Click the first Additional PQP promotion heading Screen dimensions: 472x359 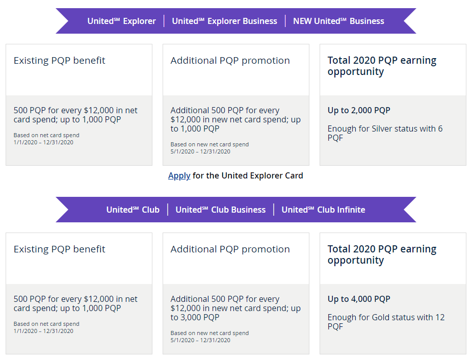pos(230,61)
